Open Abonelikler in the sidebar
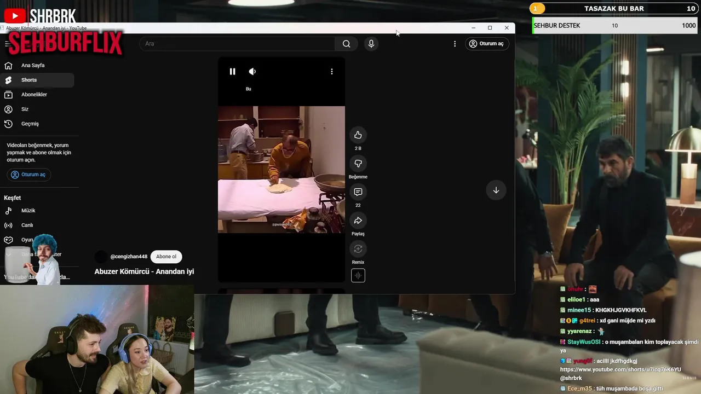701x394 pixels. pyautogui.click(x=37, y=95)
